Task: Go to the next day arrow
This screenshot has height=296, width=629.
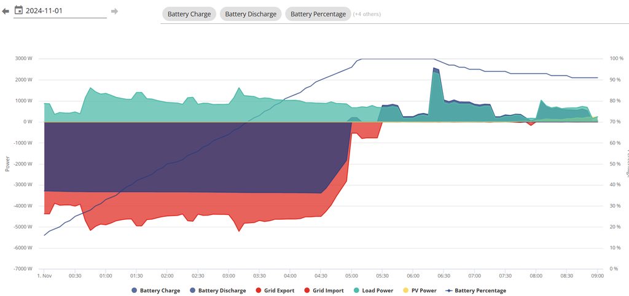Action: pos(114,11)
